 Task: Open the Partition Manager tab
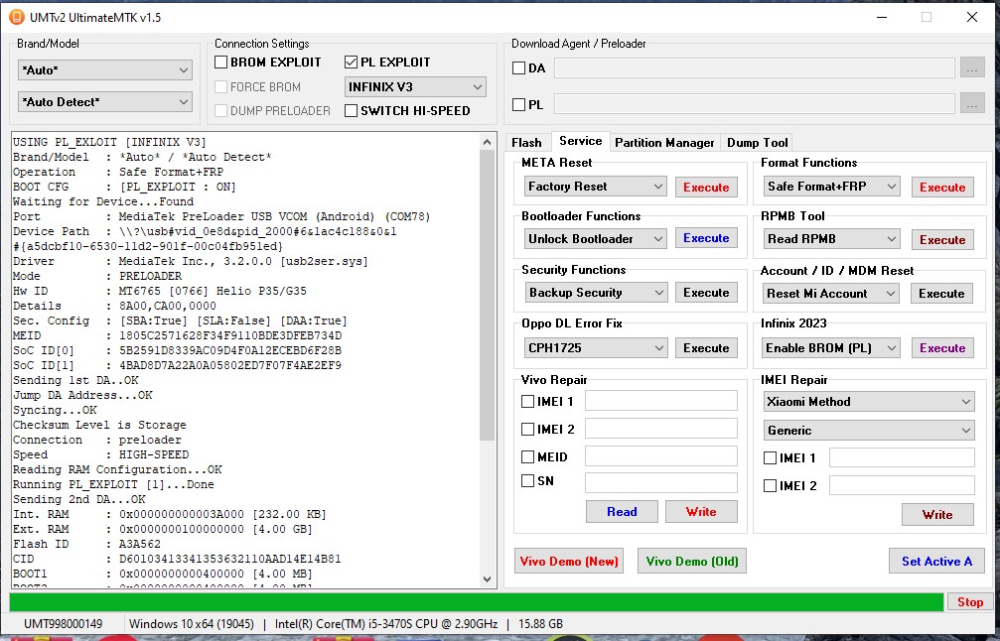[x=664, y=143]
